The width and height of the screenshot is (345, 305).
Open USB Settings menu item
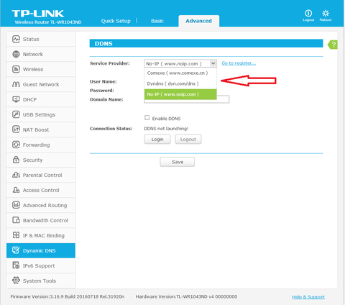point(41,114)
